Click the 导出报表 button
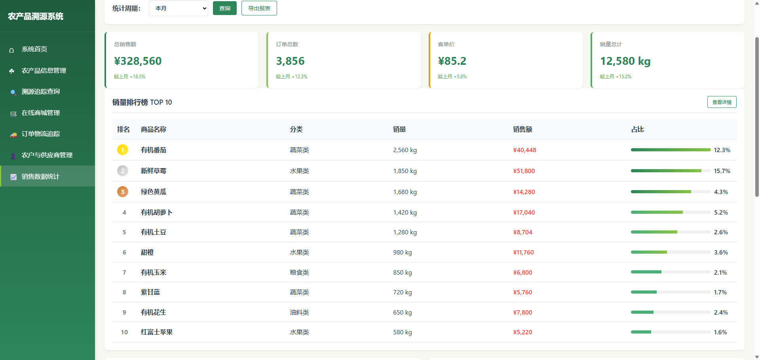Viewport: 760px width, 360px height. pos(259,8)
